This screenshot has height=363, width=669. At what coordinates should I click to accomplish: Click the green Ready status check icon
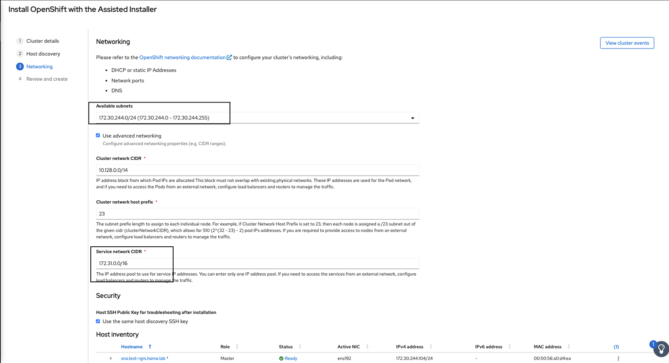[x=281, y=358]
